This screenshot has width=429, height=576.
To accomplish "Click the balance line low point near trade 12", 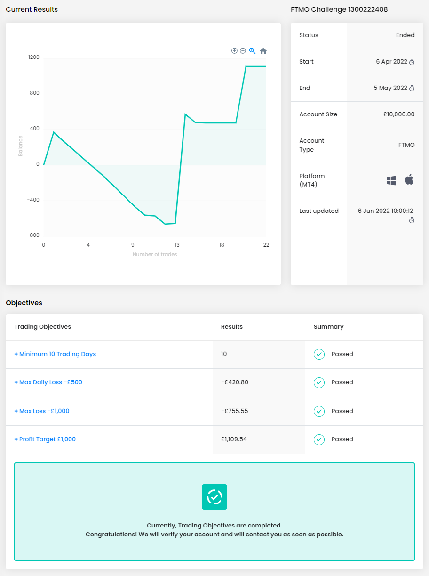I will (166, 224).
